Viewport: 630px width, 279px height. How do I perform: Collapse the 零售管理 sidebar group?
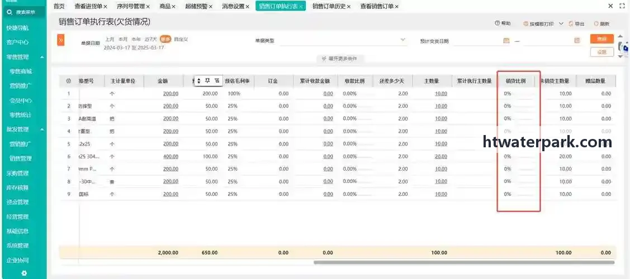point(42,57)
